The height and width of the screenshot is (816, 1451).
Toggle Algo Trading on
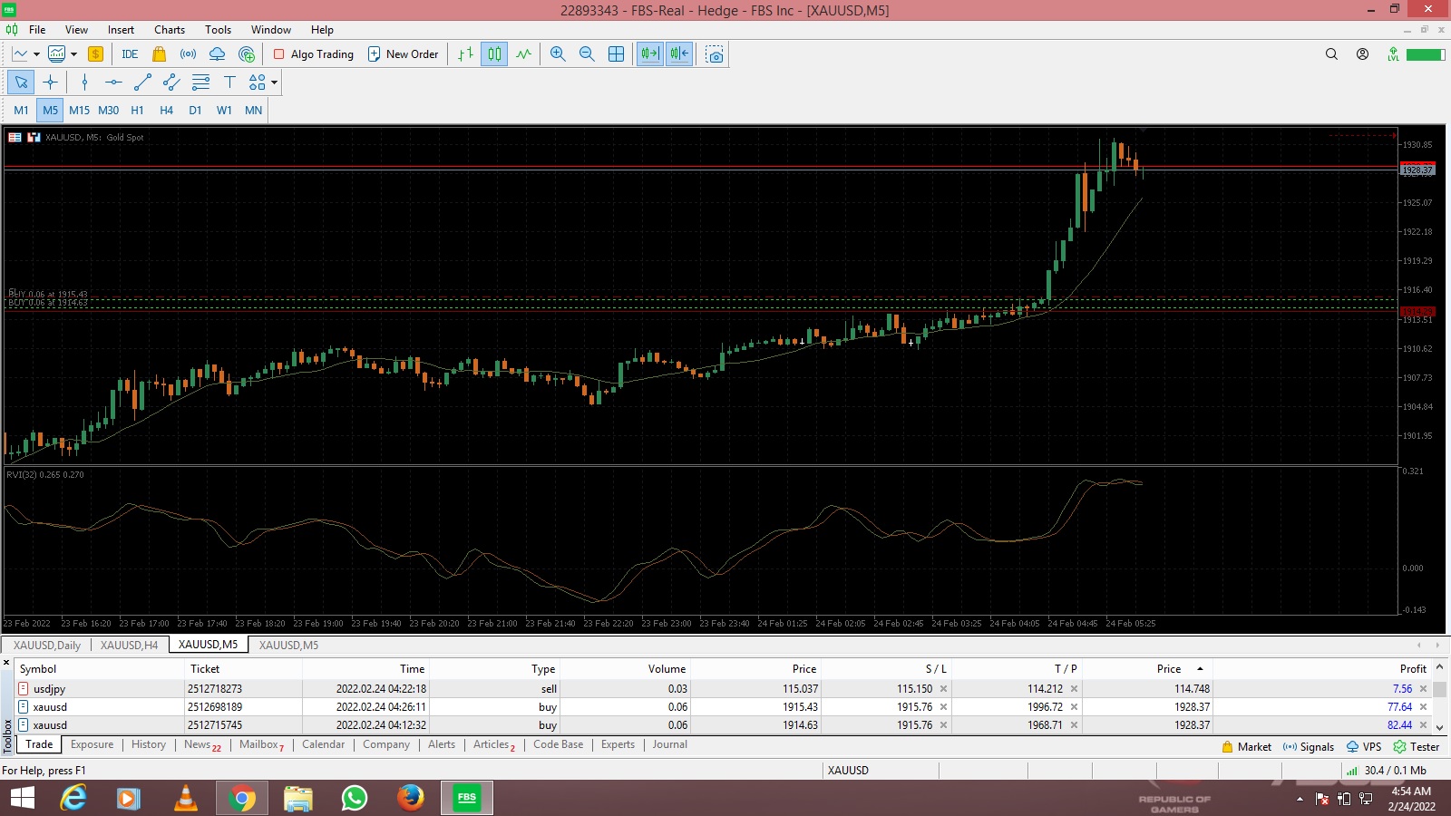tap(314, 54)
